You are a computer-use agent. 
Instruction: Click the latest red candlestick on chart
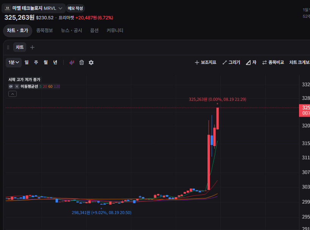(217, 118)
